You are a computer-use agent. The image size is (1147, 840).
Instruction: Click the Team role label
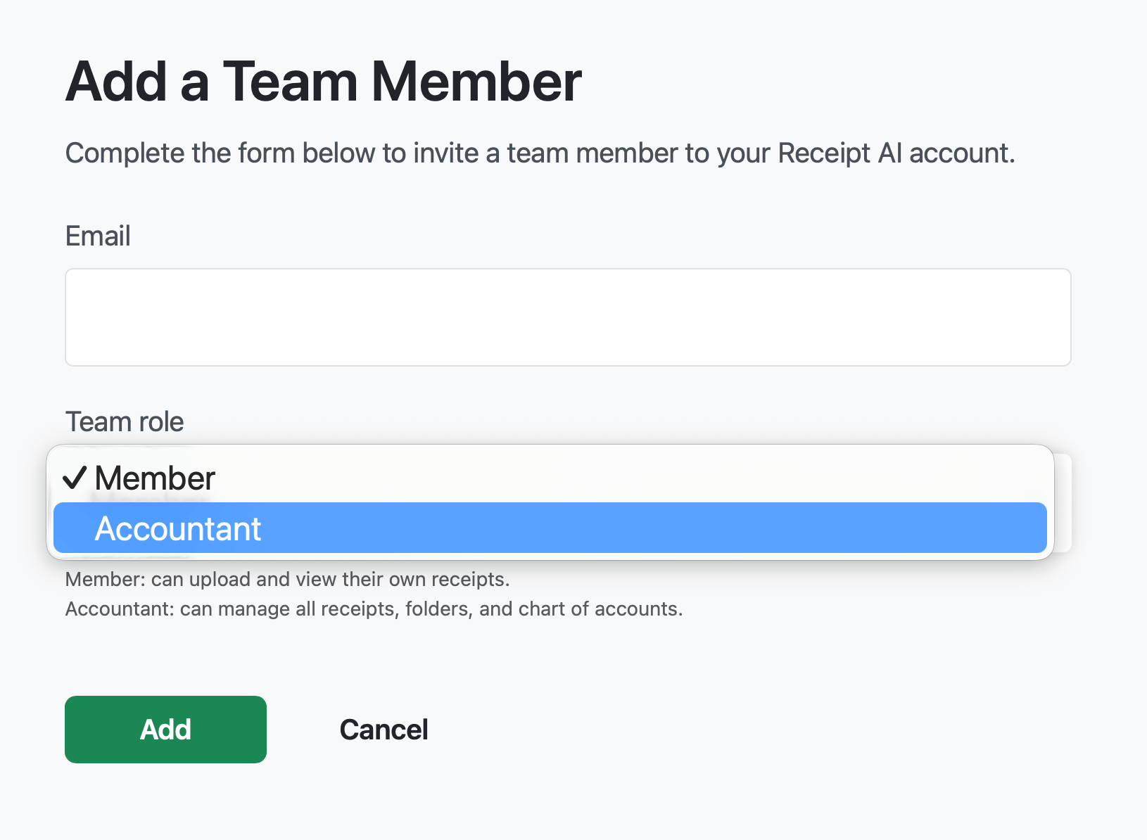pos(124,421)
